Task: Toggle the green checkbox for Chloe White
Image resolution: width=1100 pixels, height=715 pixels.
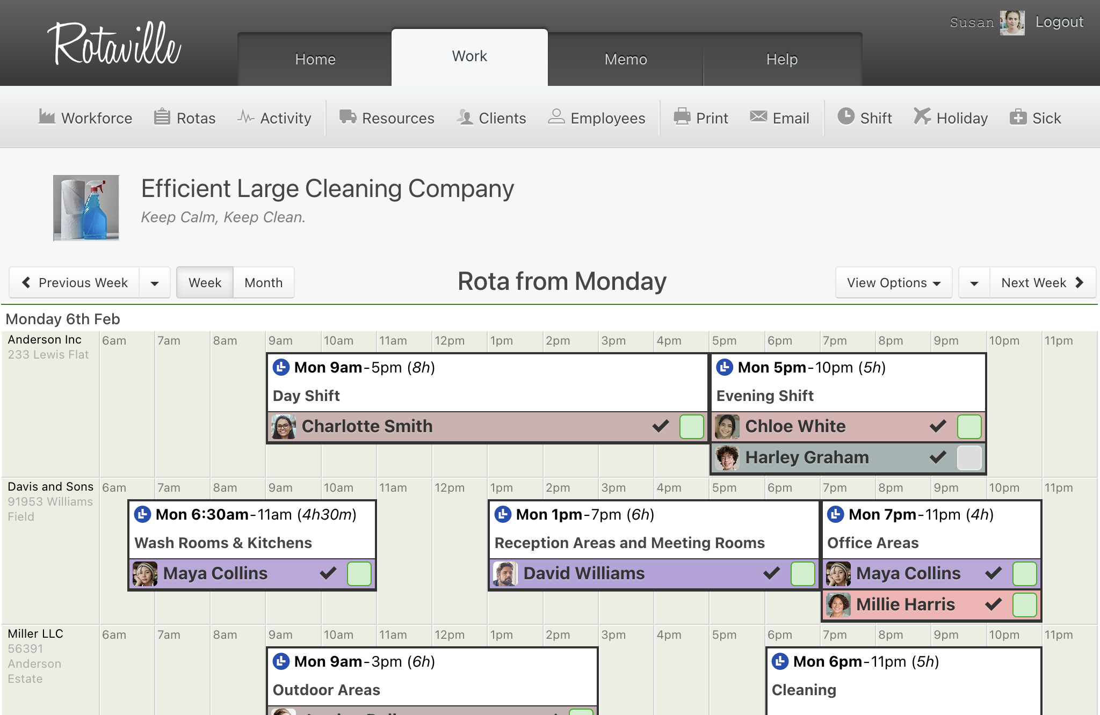Action: 969,427
